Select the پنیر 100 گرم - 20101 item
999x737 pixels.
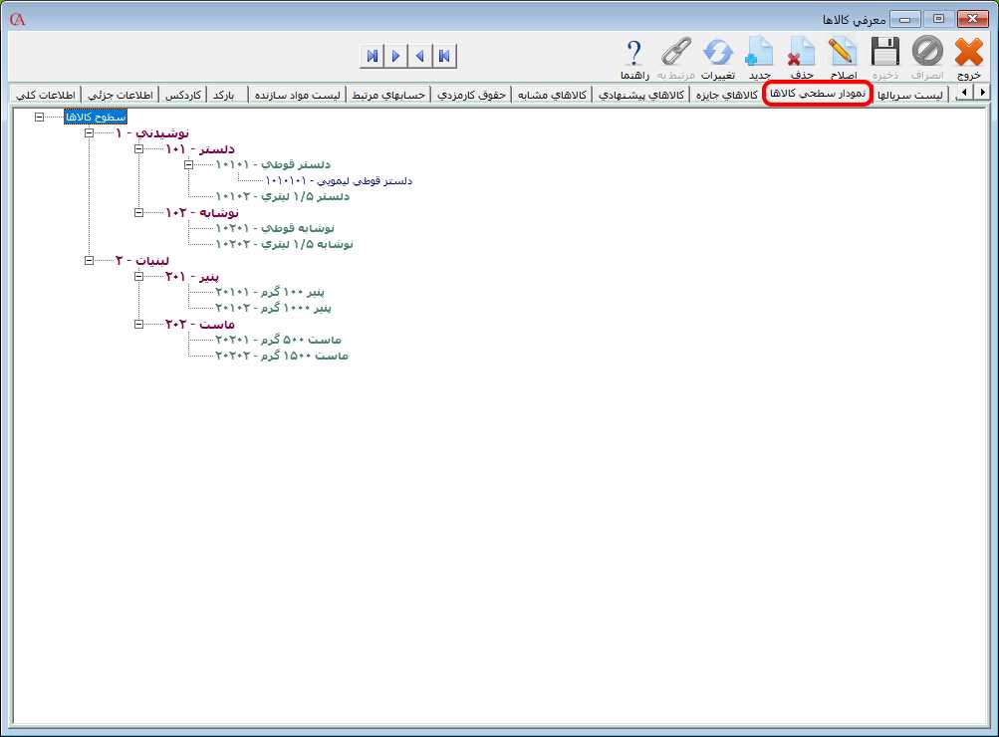pos(270,292)
